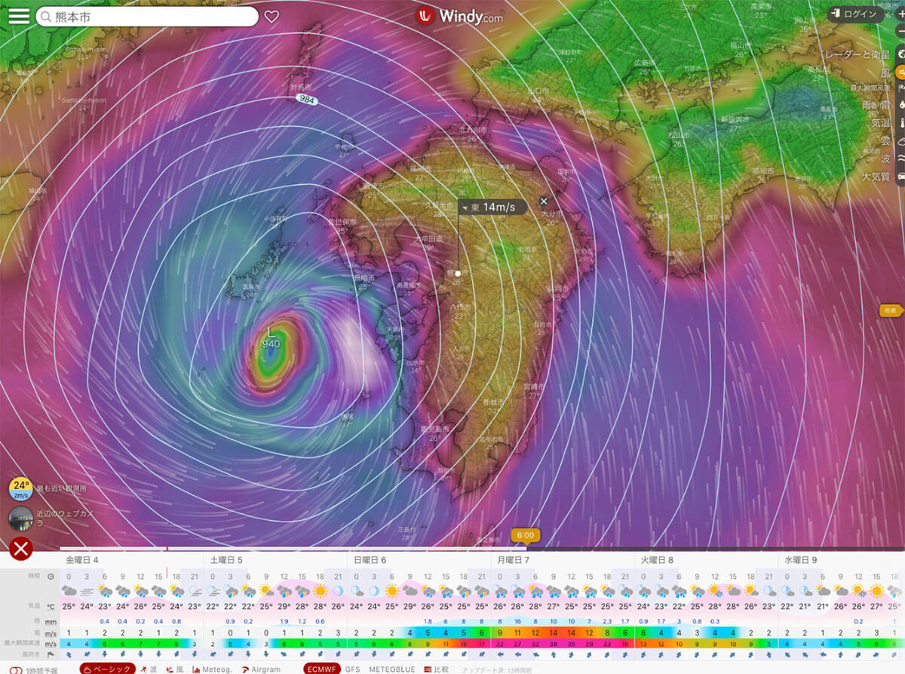Select the GFS forecast model
Viewport: 905px width, 674px height.
point(352,669)
